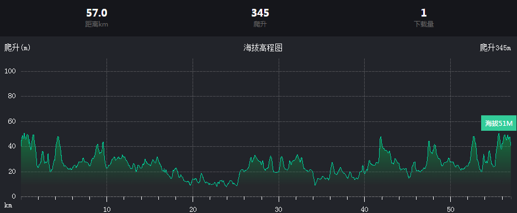Click the lowest elevation dip near 20 km
The image size is (517, 213).
point(190,185)
